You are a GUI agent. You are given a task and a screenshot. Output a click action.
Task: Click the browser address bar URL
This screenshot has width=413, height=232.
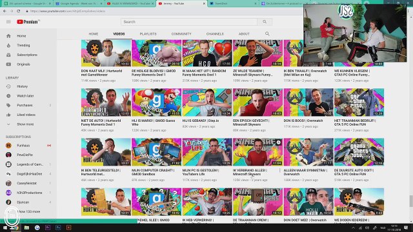pos(68,11)
